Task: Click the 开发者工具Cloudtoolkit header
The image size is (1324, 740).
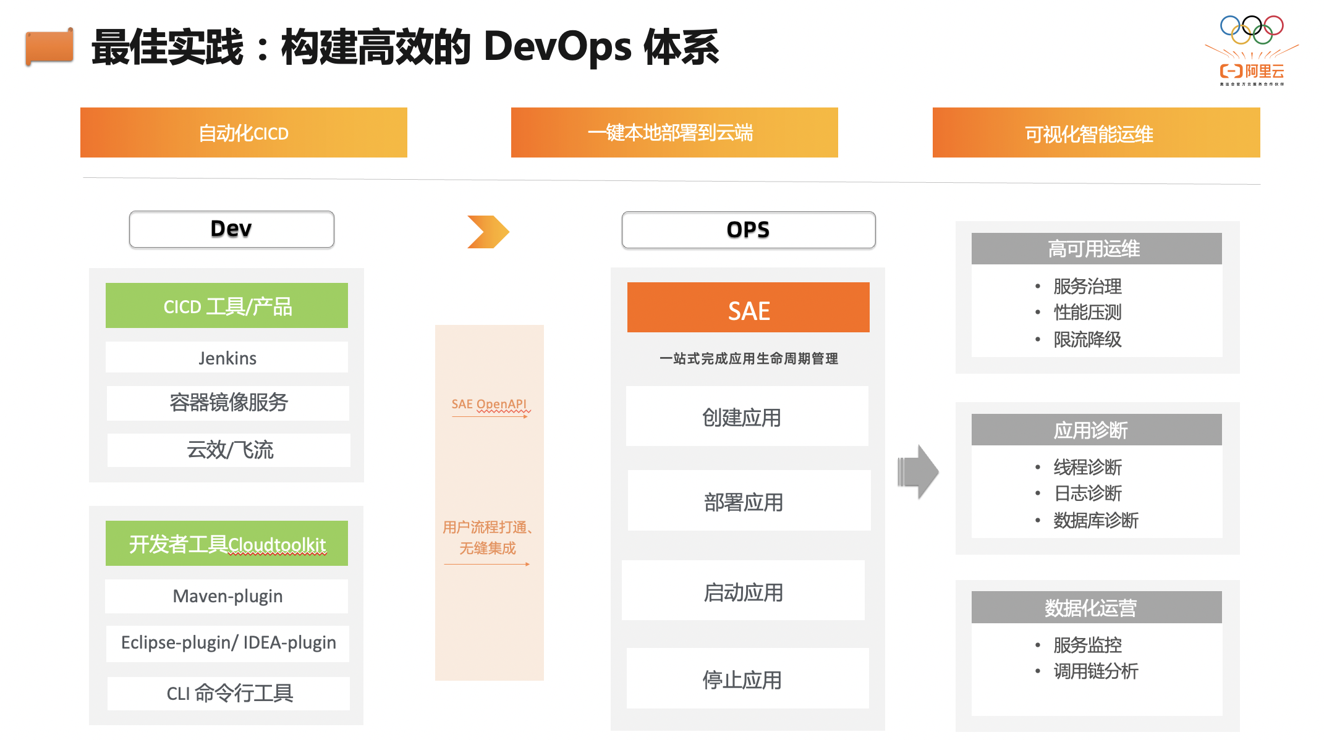Action: click(x=227, y=544)
